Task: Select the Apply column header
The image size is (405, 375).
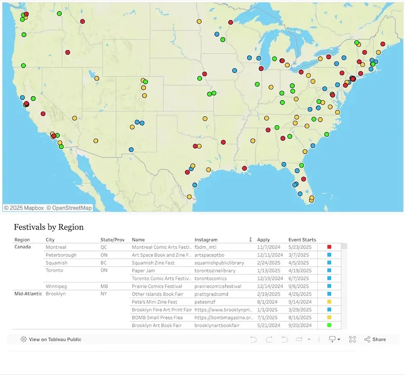Action: (264, 240)
